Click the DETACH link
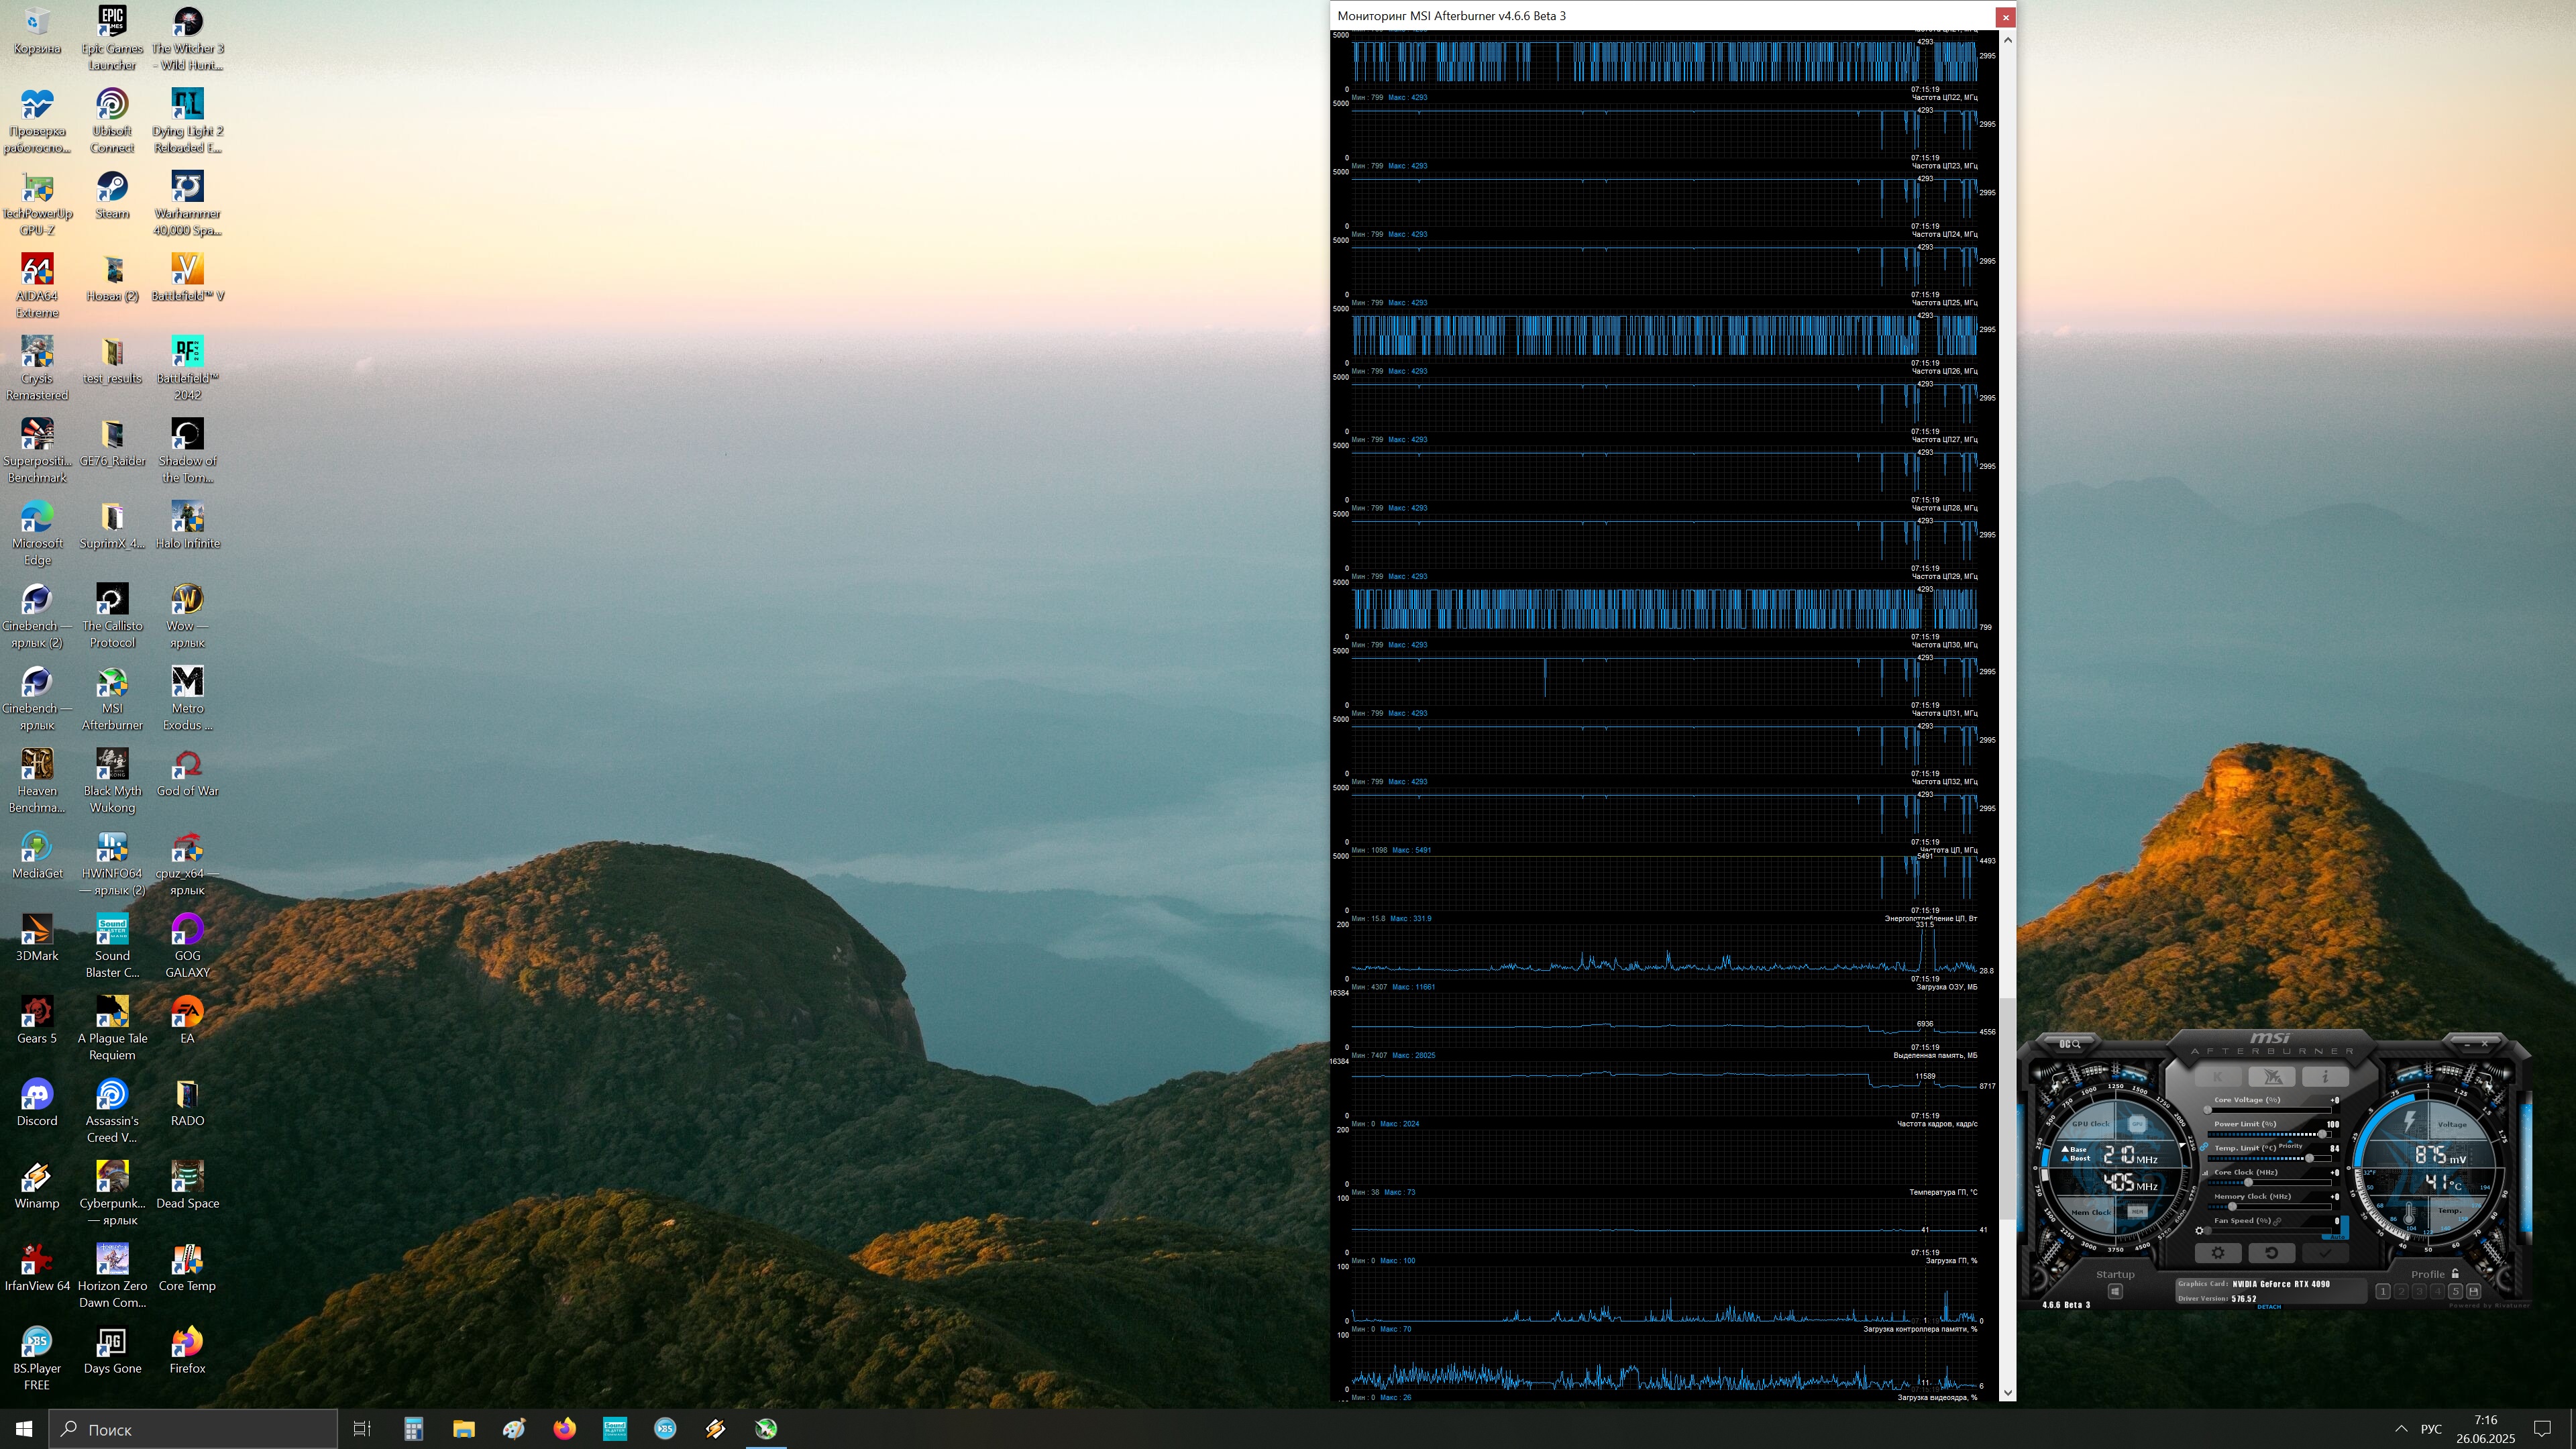The height and width of the screenshot is (1449, 2576). coord(2270,1307)
